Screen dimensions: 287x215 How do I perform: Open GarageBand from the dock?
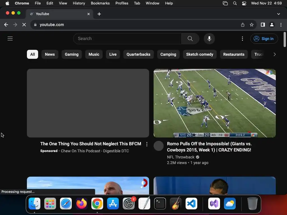pos(176,204)
